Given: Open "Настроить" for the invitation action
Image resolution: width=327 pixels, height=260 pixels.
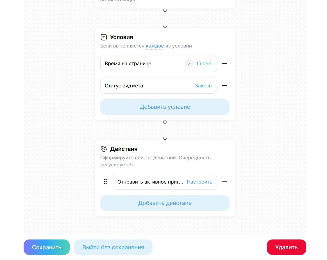Looking at the screenshot, I should coord(199,182).
